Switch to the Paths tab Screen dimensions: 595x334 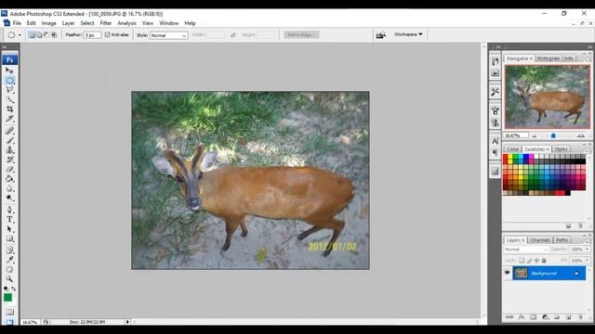pyautogui.click(x=562, y=240)
